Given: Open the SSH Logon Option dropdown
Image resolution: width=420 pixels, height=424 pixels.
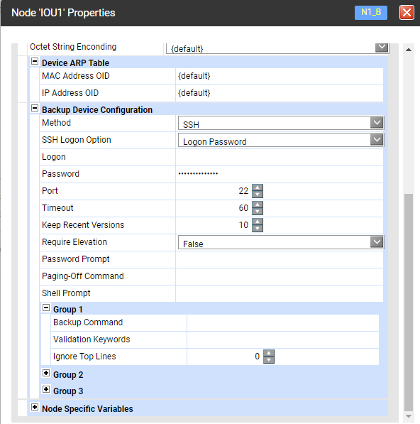Looking at the screenshot, I should 377,140.
